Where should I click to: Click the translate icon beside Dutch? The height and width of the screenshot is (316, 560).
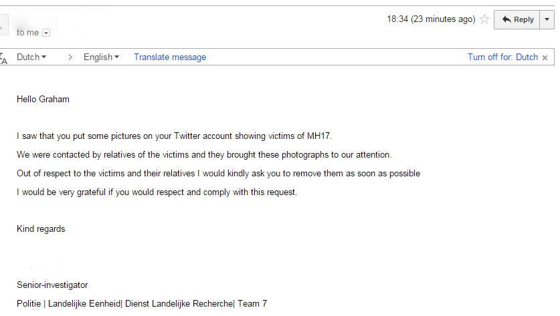(4, 58)
